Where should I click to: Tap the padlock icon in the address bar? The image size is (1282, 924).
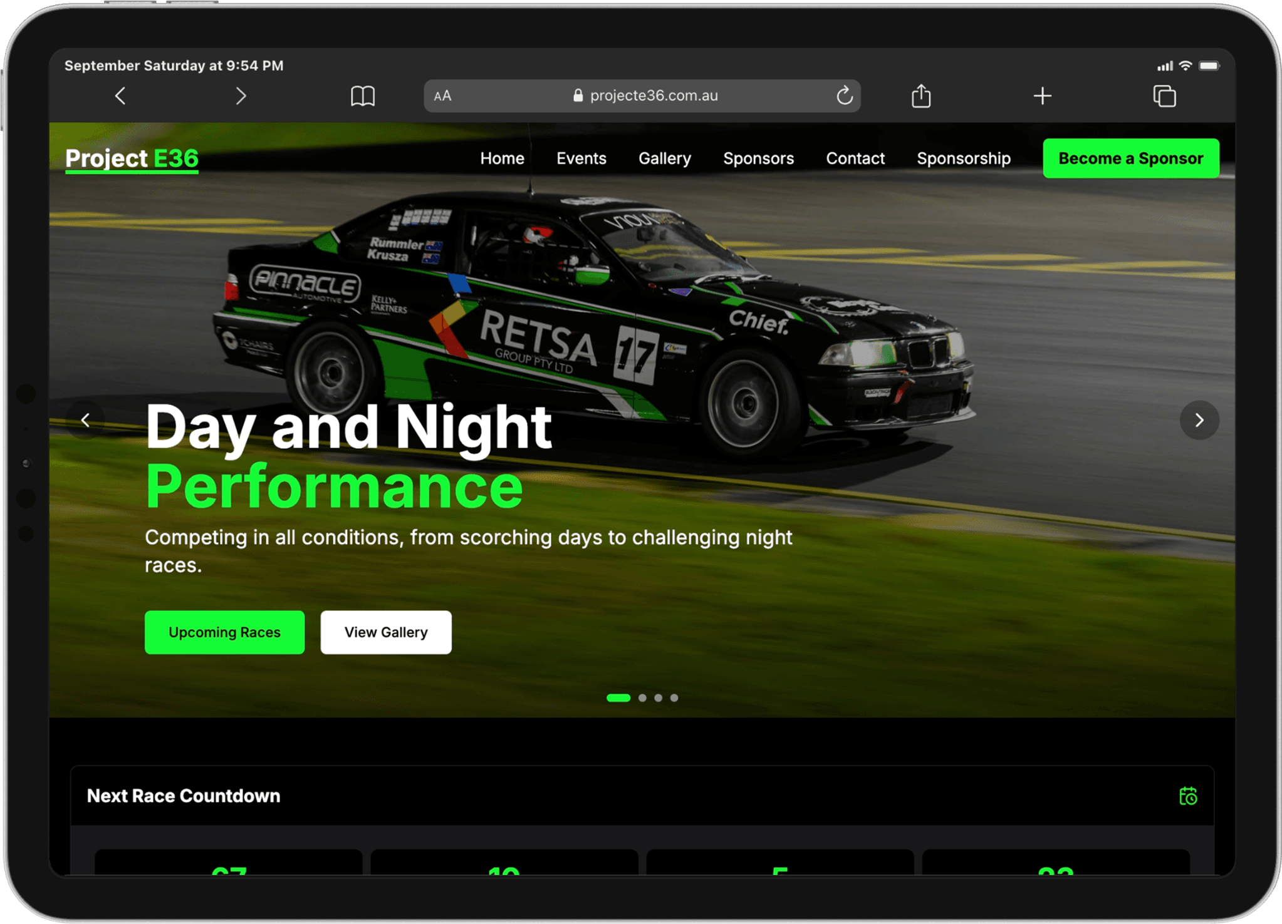[578, 95]
